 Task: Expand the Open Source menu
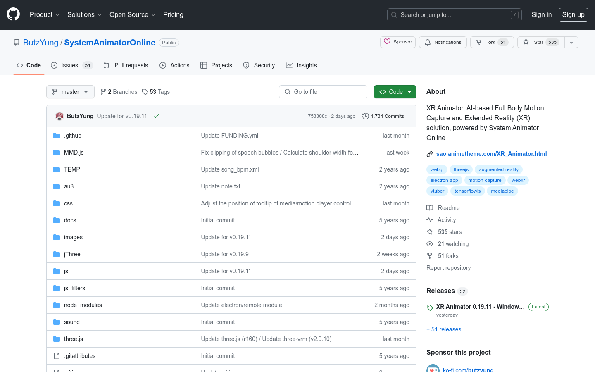tap(132, 14)
